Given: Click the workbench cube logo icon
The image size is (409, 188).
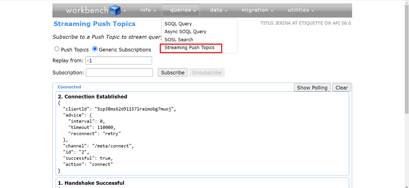Looking at the screenshot, I should [115, 10].
